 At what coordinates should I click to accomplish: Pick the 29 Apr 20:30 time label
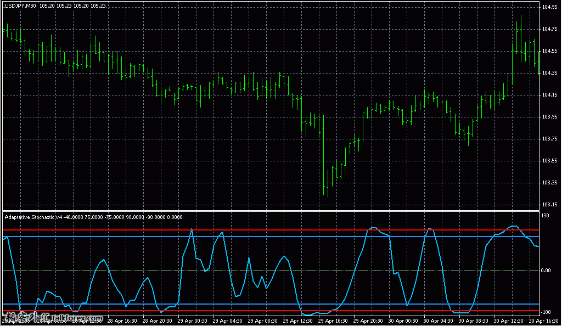(x=368, y=321)
